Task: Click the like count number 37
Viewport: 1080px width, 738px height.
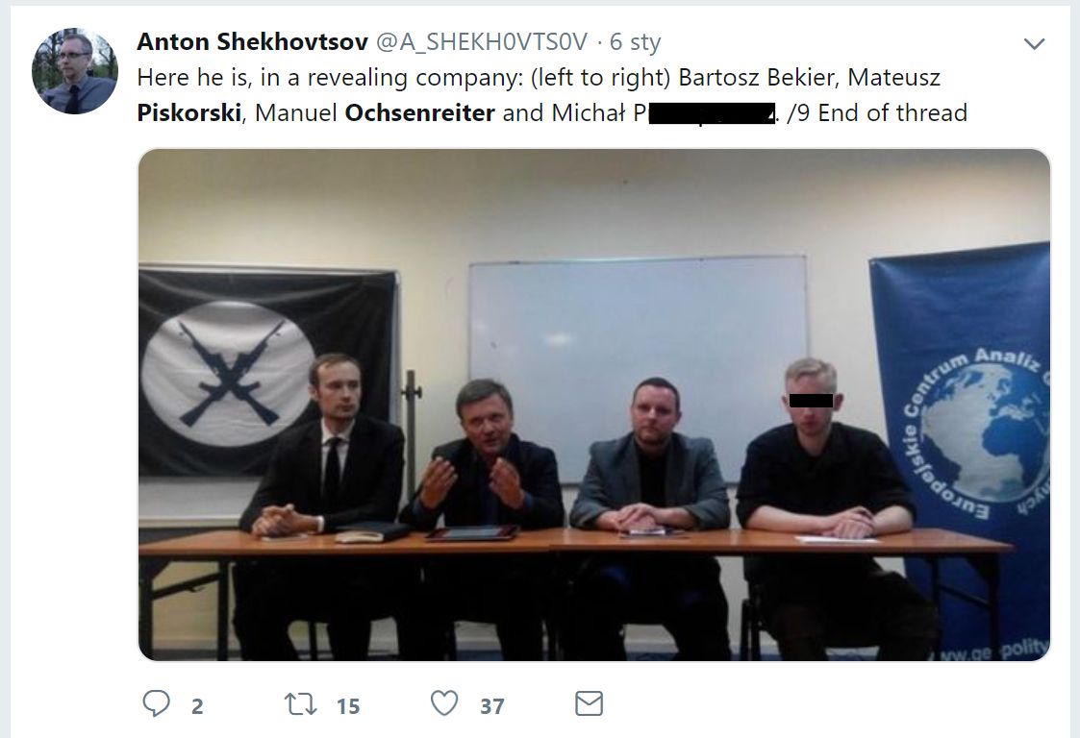Action: pos(491,705)
